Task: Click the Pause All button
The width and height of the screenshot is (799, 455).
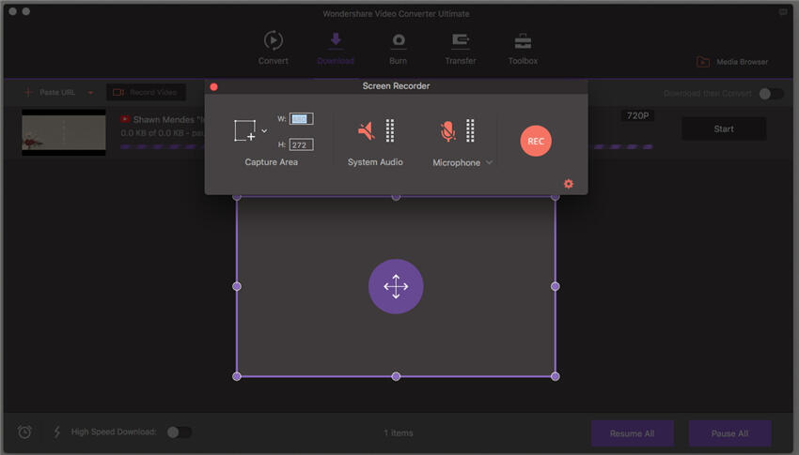Action: [729, 433]
